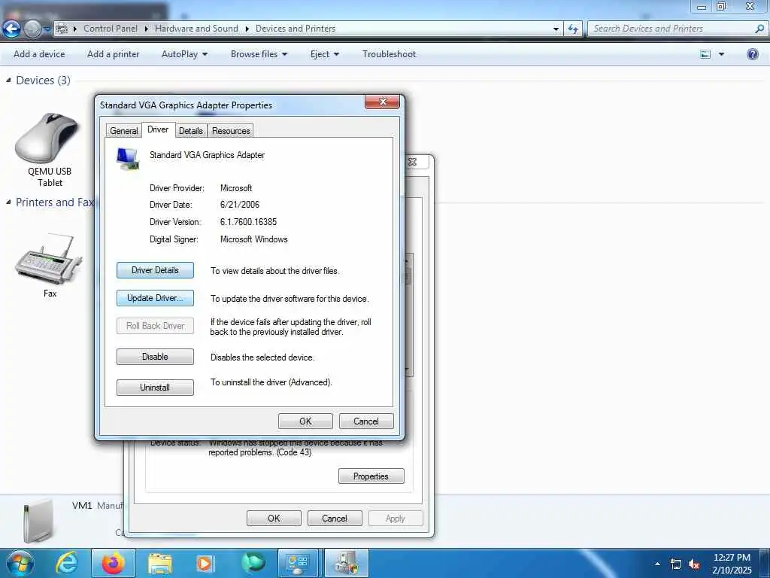Image resolution: width=770 pixels, height=578 pixels.
Task: Show hidden tray icons arrow
Action: 657,564
